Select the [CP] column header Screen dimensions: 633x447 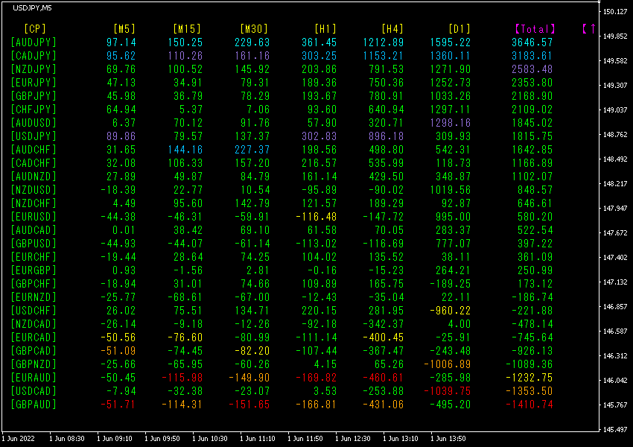[35, 29]
